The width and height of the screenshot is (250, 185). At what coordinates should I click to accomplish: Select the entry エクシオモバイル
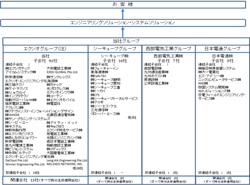tap(61, 100)
